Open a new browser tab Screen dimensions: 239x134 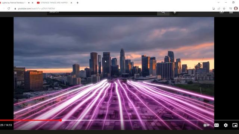[x=77, y=3]
